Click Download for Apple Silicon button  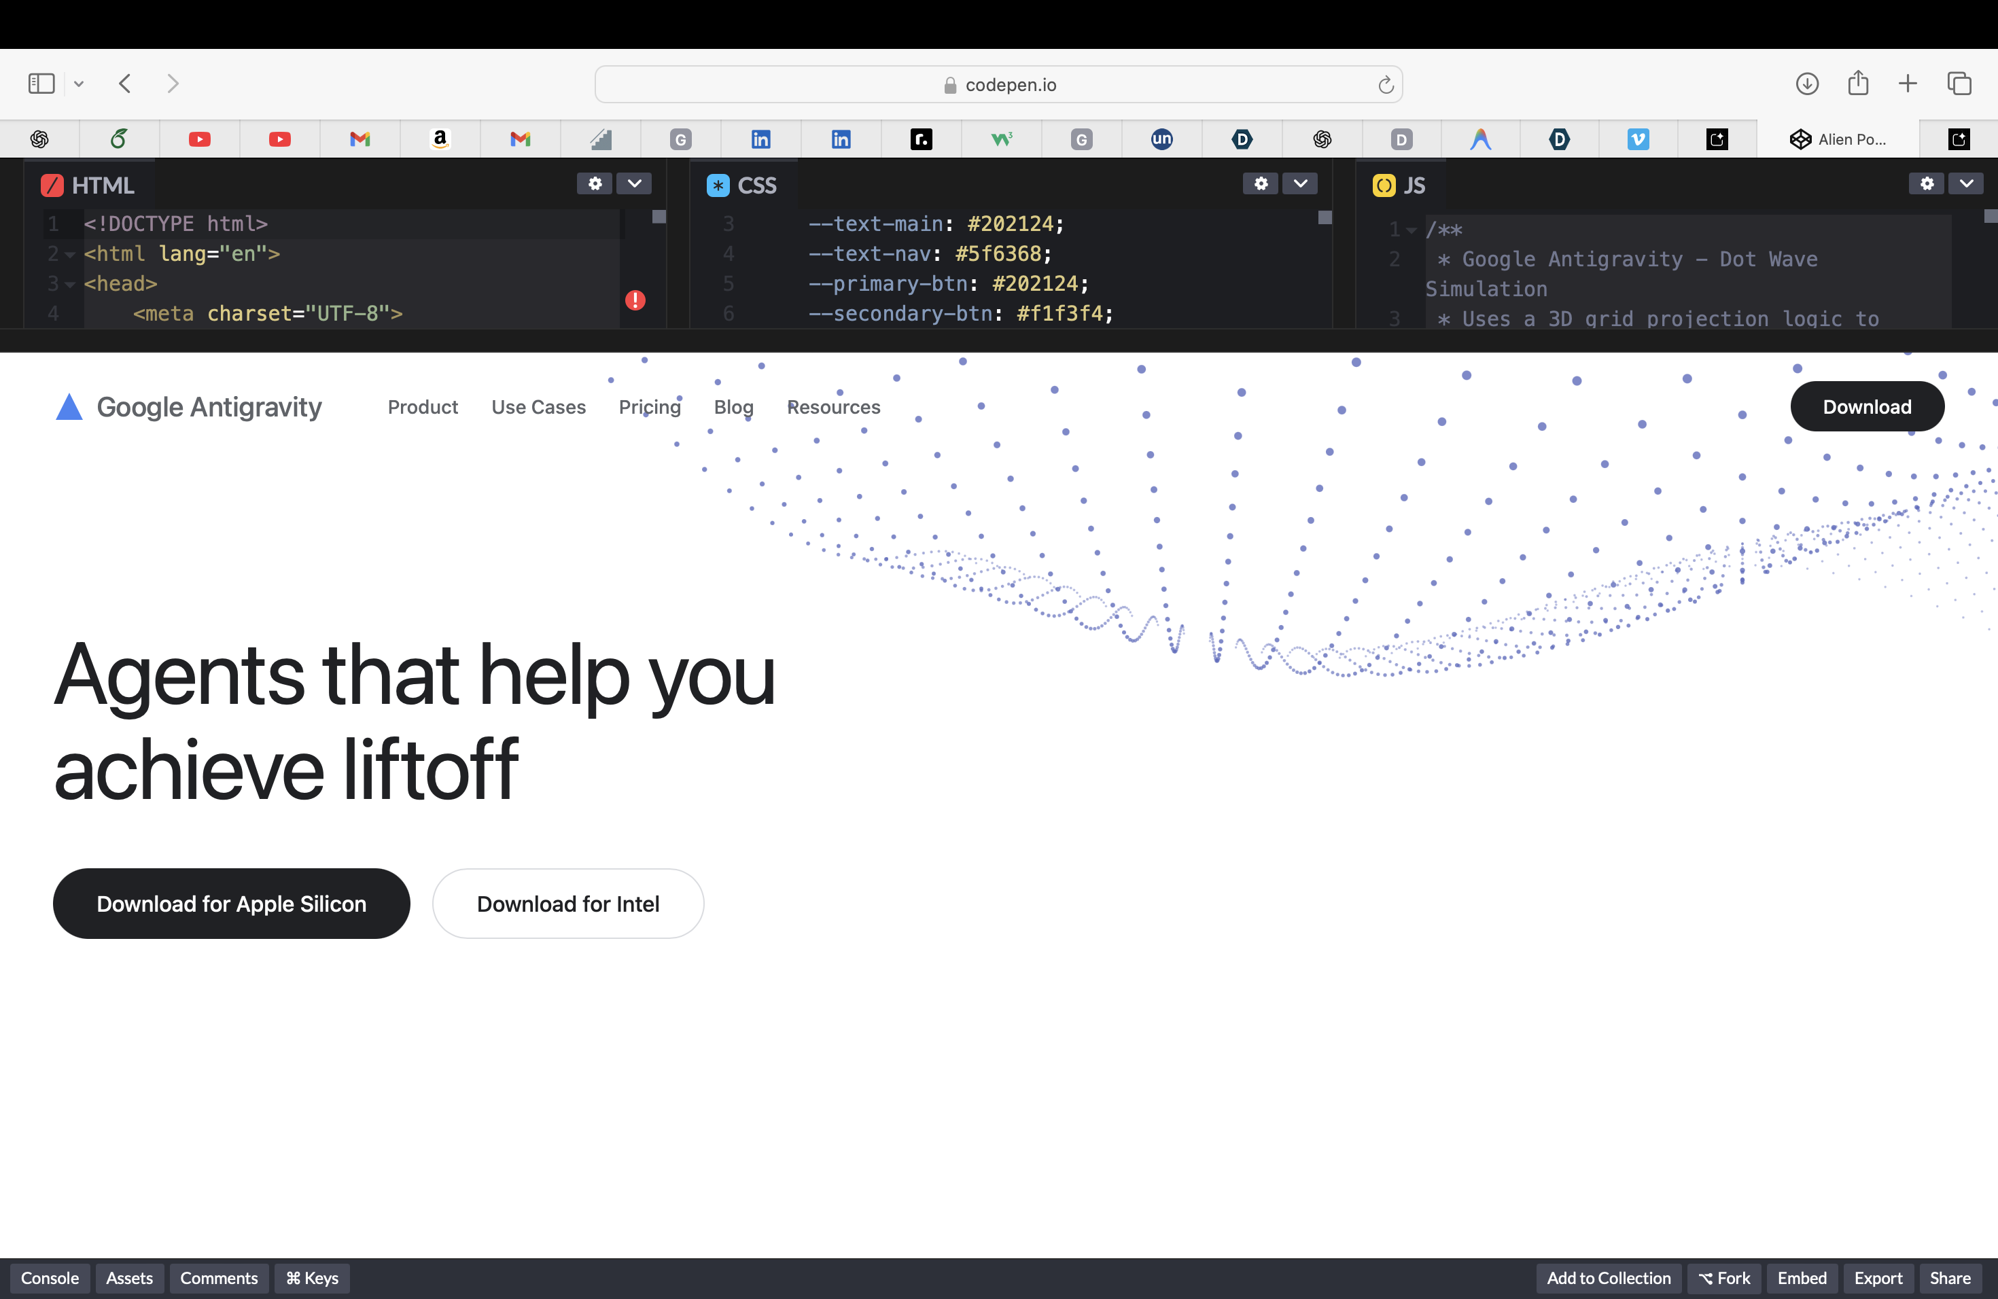(231, 904)
